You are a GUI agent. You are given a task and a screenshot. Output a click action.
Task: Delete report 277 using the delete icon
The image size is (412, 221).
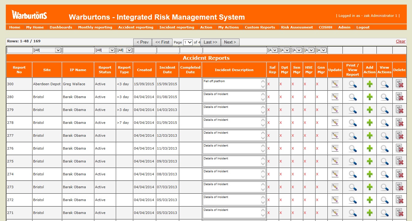pyautogui.click(x=399, y=135)
